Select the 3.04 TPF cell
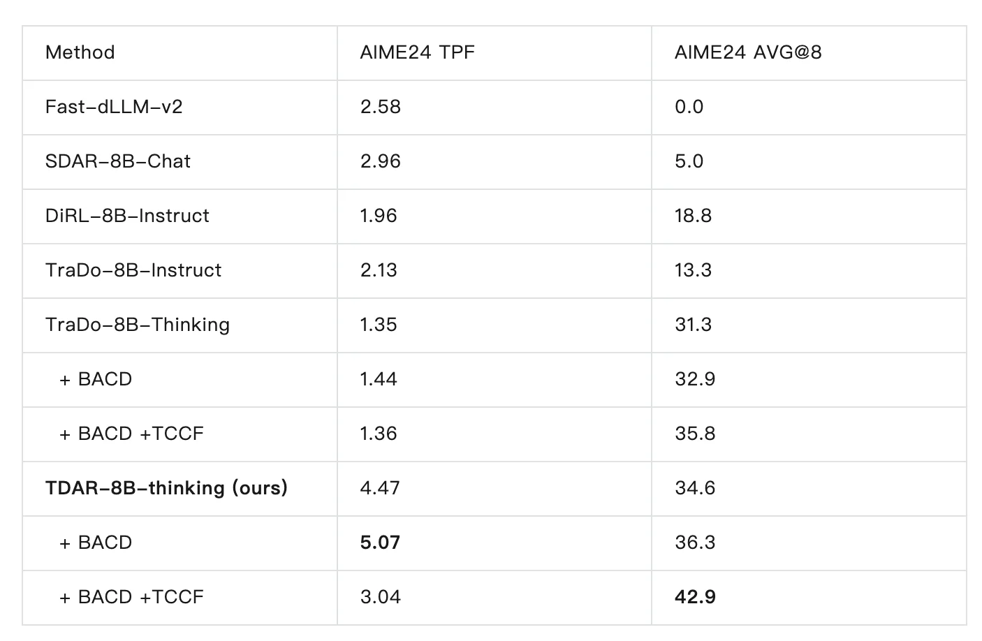Image resolution: width=982 pixels, height=641 pixels. 380,597
